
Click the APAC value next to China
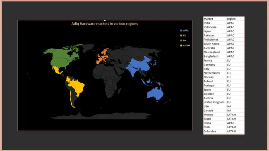(235, 123)
